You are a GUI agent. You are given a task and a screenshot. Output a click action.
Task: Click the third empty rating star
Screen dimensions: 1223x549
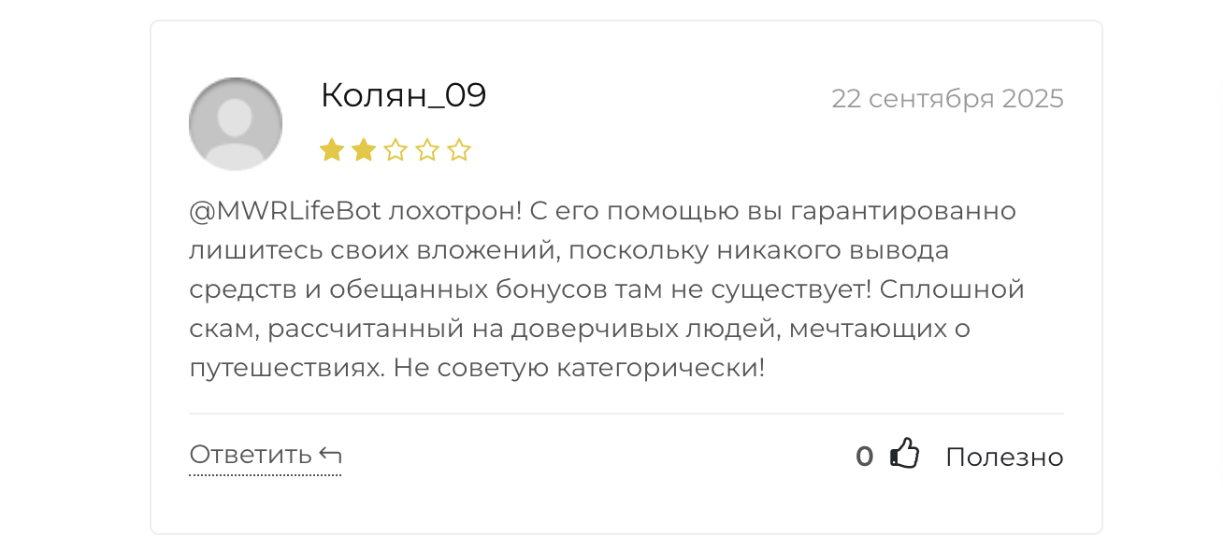(396, 150)
